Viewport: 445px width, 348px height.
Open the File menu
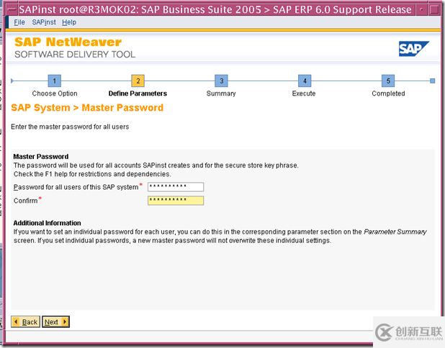[19, 22]
